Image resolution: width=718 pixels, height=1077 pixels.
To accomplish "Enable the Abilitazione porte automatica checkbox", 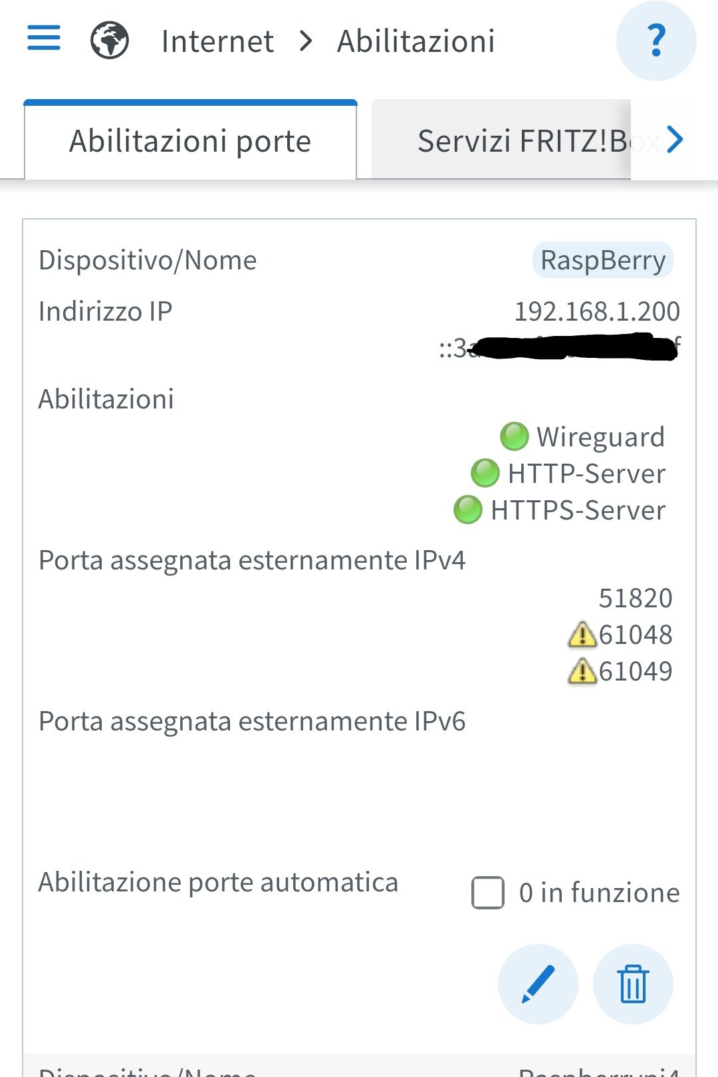I will 488,892.
